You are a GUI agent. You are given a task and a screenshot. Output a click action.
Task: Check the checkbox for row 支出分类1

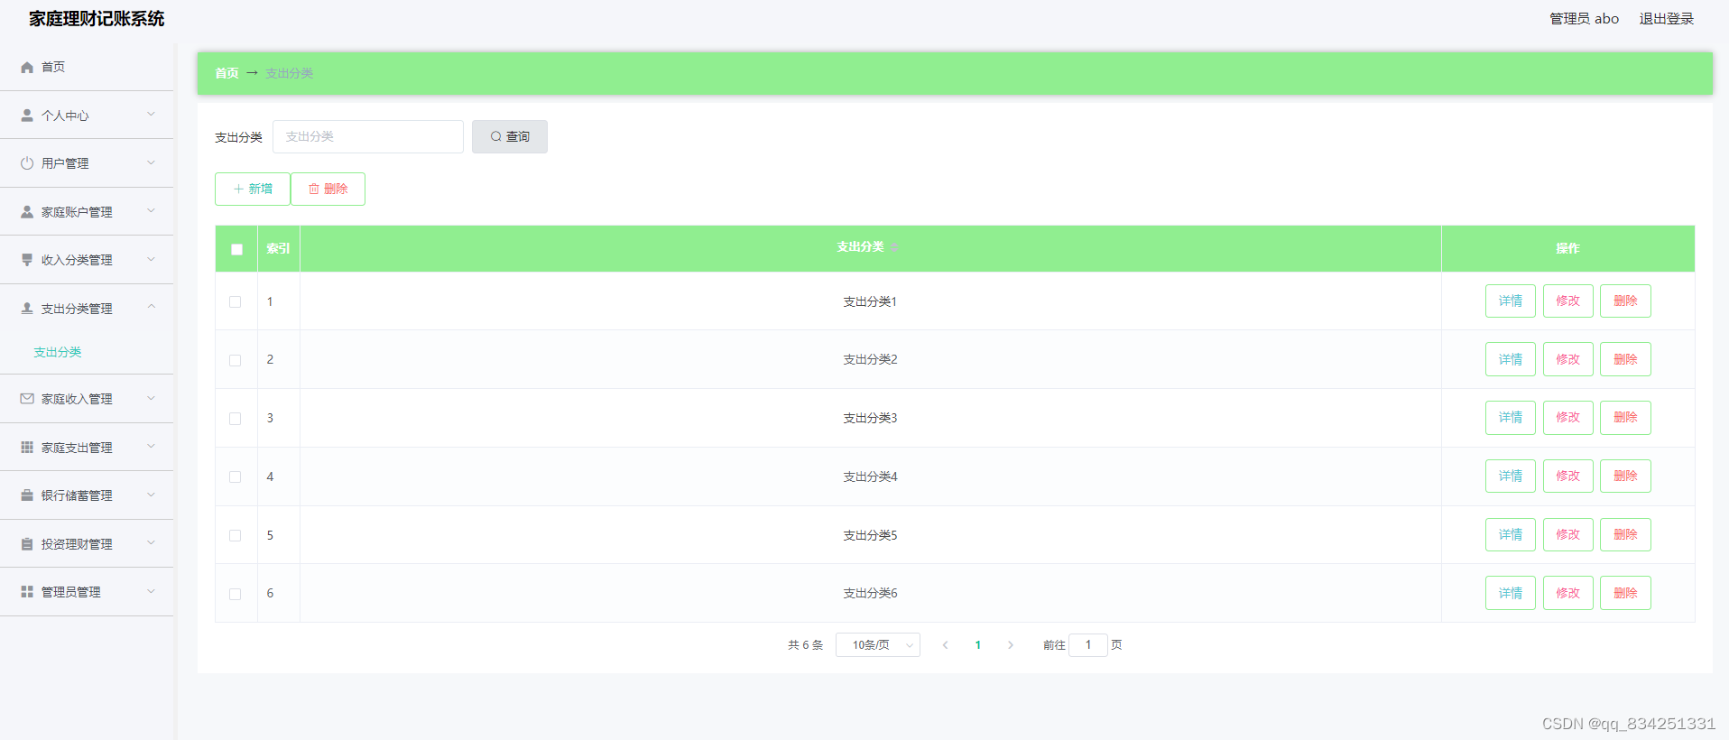click(236, 302)
